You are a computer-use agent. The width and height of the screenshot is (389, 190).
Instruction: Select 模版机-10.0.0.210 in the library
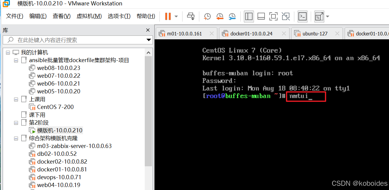click(x=60, y=131)
